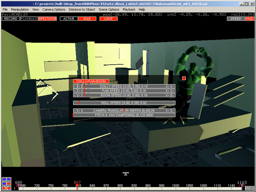
Task: Toggle RECORD mode
Action: [11, 19]
